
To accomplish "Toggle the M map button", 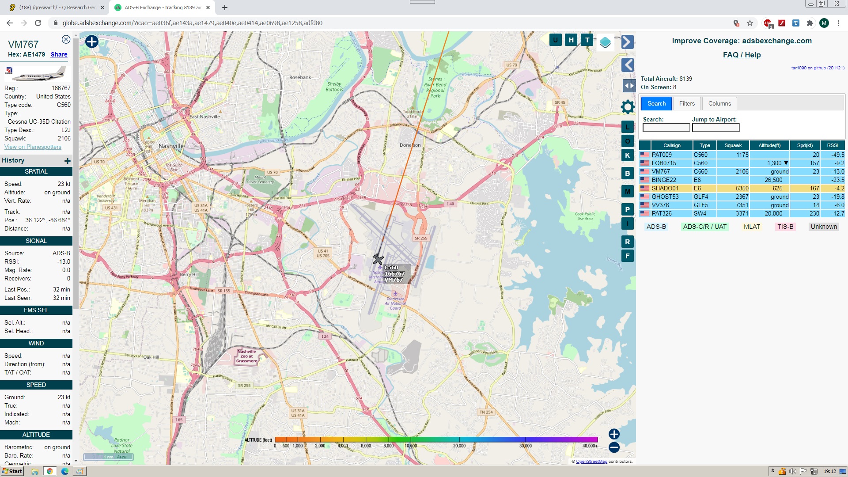I will tap(627, 192).
